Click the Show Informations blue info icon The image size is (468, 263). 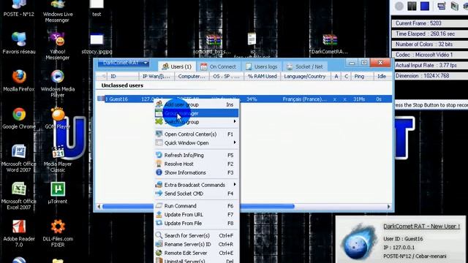(159, 172)
